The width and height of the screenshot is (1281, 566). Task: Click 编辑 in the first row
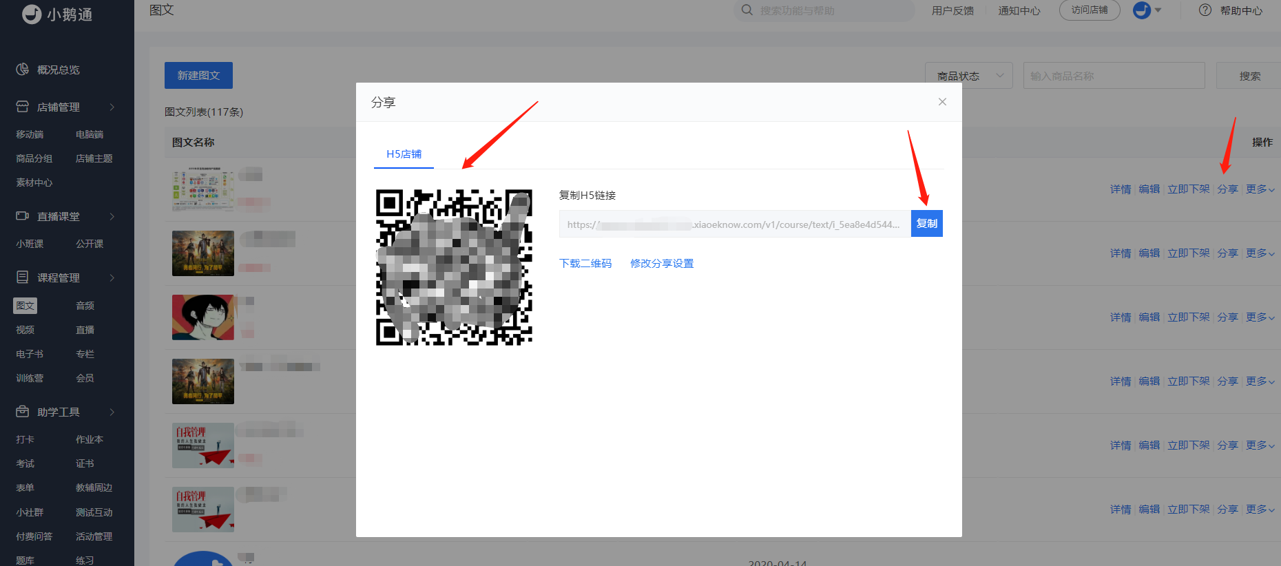pos(1149,189)
